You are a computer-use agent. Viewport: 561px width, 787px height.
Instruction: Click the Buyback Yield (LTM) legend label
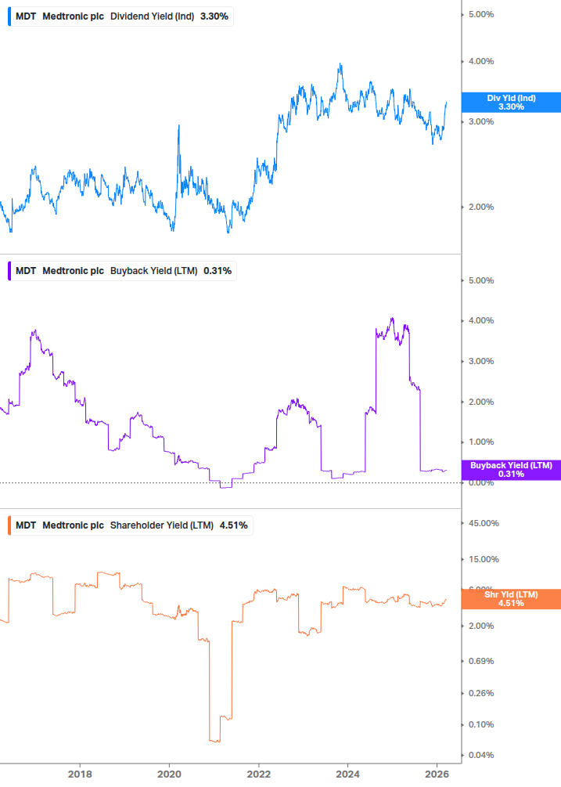click(153, 270)
